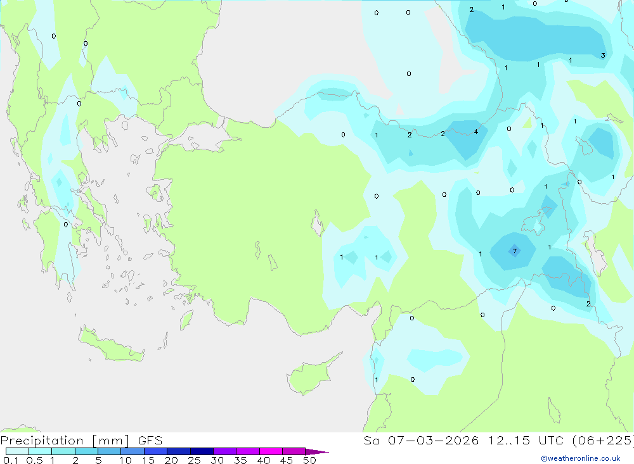Viewport: 634px width, 464px height.
Task: Click the 40–45 mm magenta legend swatch
Action: (x=271, y=451)
